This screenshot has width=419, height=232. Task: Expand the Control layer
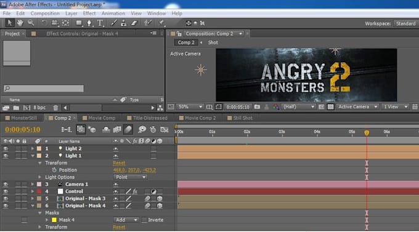pos(33,191)
